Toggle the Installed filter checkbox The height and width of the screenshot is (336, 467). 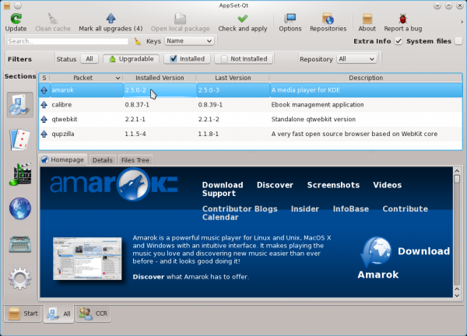pyautogui.click(x=174, y=58)
